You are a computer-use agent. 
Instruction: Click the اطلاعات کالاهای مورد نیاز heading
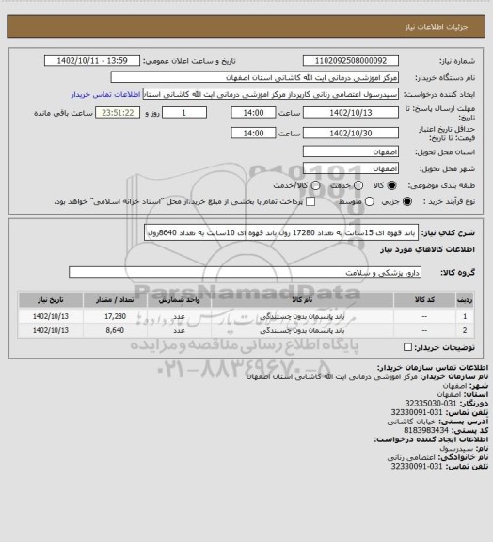pos(428,249)
